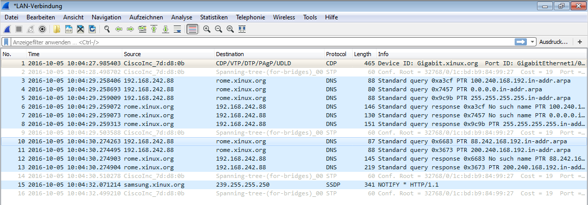Open the Bearbeiten menu
The image size is (588, 205).
40,17
